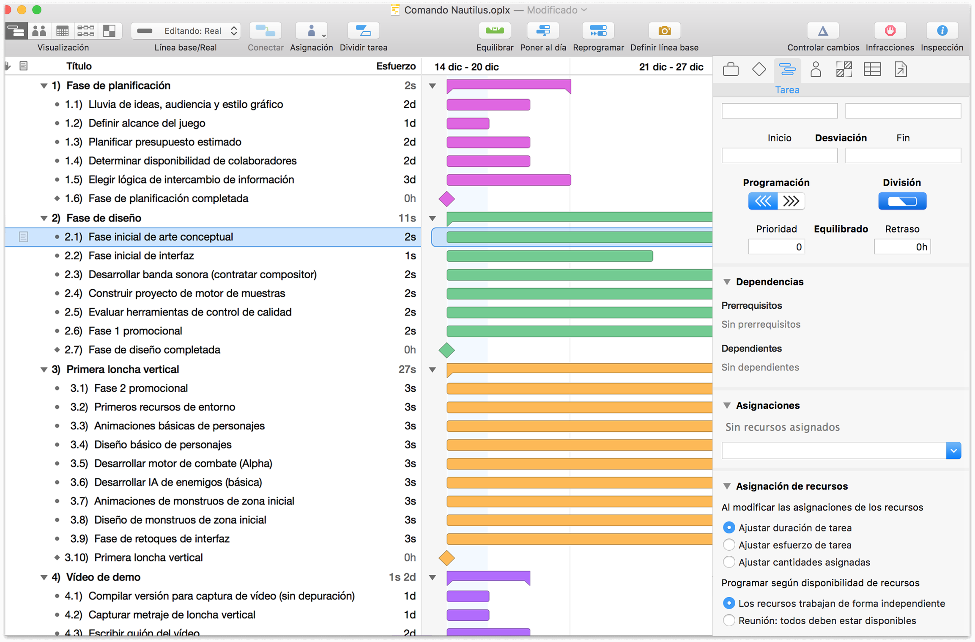The height and width of the screenshot is (642, 975).
Task: Click the Prioridad input field
Action: click(776, 247)
